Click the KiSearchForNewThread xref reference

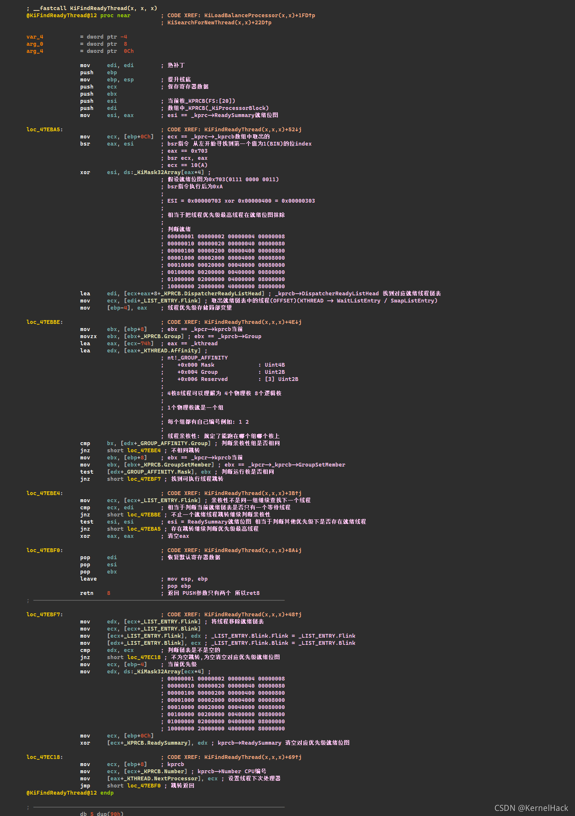click(x=220, y=23)
